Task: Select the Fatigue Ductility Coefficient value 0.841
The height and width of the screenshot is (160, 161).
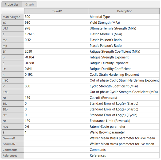Action: (x=56, y=69)
